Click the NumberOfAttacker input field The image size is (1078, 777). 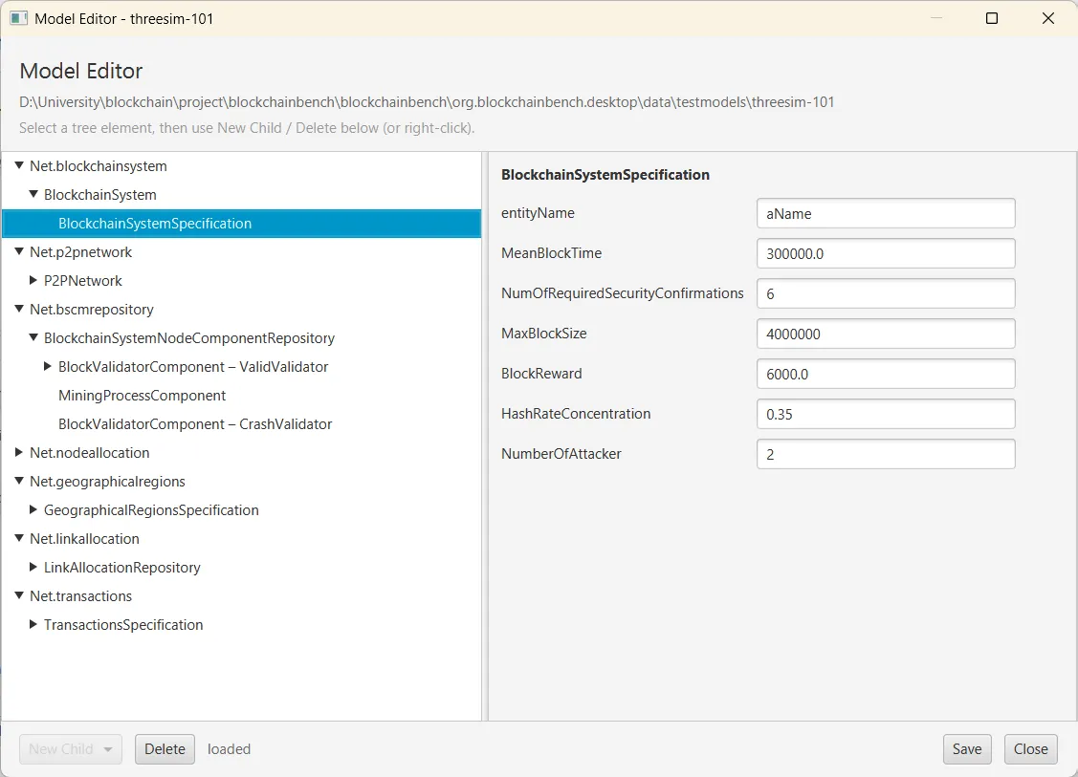(x=886, y=454)
